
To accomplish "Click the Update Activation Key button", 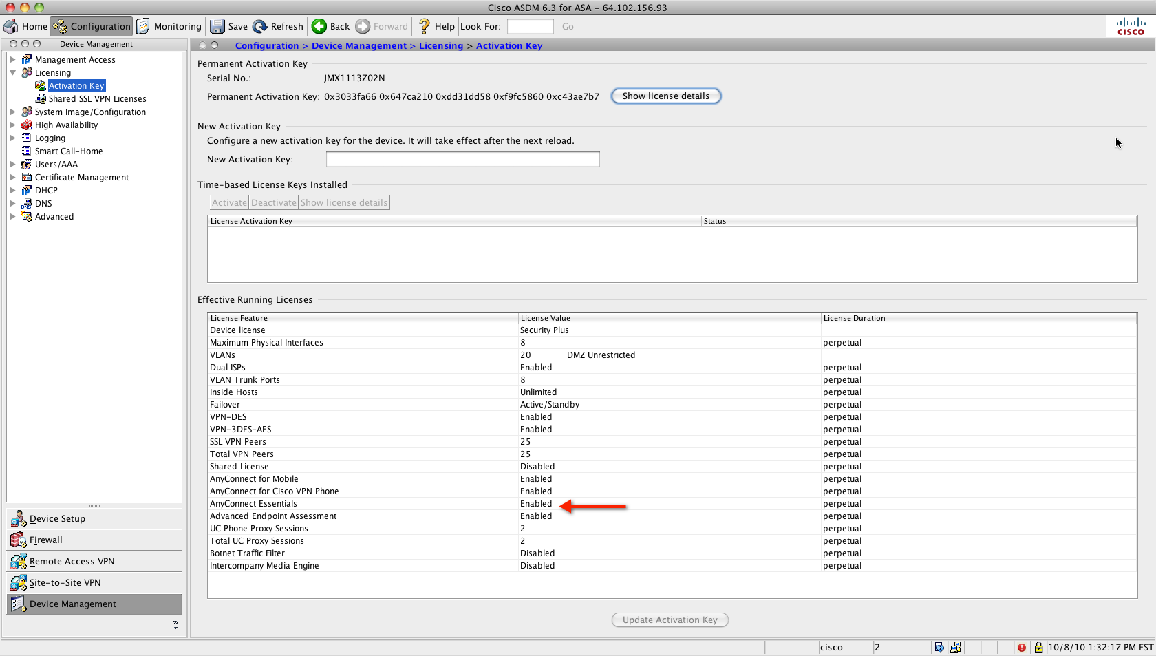I will (670, 620).
